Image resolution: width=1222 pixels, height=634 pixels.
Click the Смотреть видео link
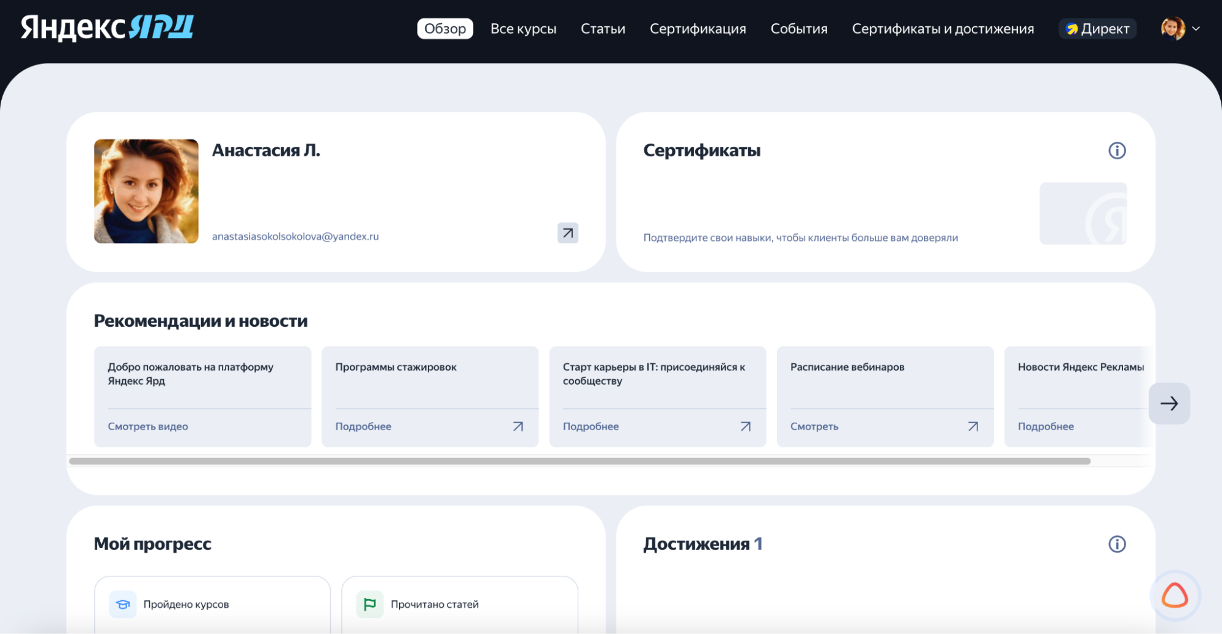[148, 426]
